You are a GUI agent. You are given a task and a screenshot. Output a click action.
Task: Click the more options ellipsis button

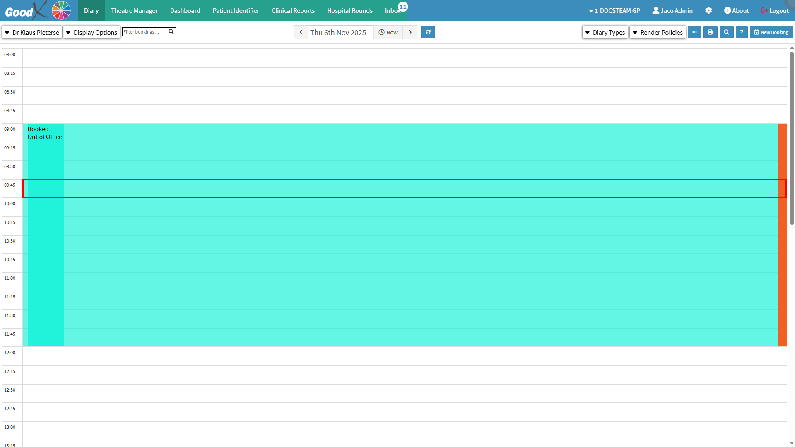tap(694, 32)
